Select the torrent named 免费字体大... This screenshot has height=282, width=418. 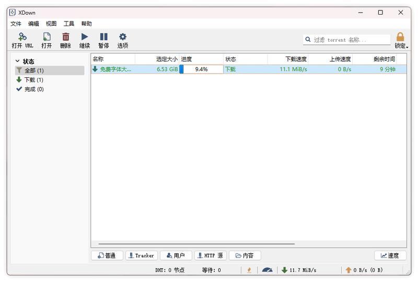point(115,69)
